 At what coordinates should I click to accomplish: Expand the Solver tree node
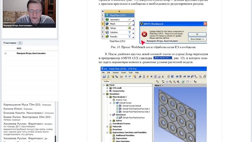(111, 121)
